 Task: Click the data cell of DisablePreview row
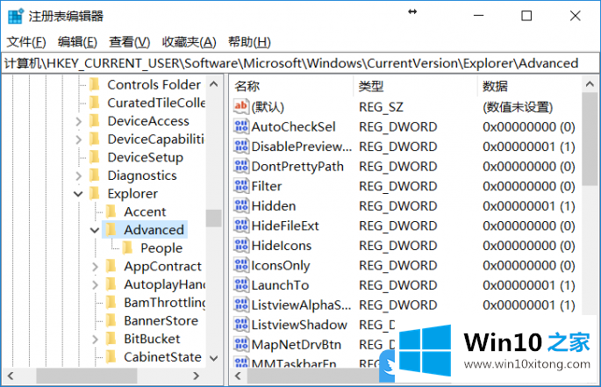(x=529, y=147)
